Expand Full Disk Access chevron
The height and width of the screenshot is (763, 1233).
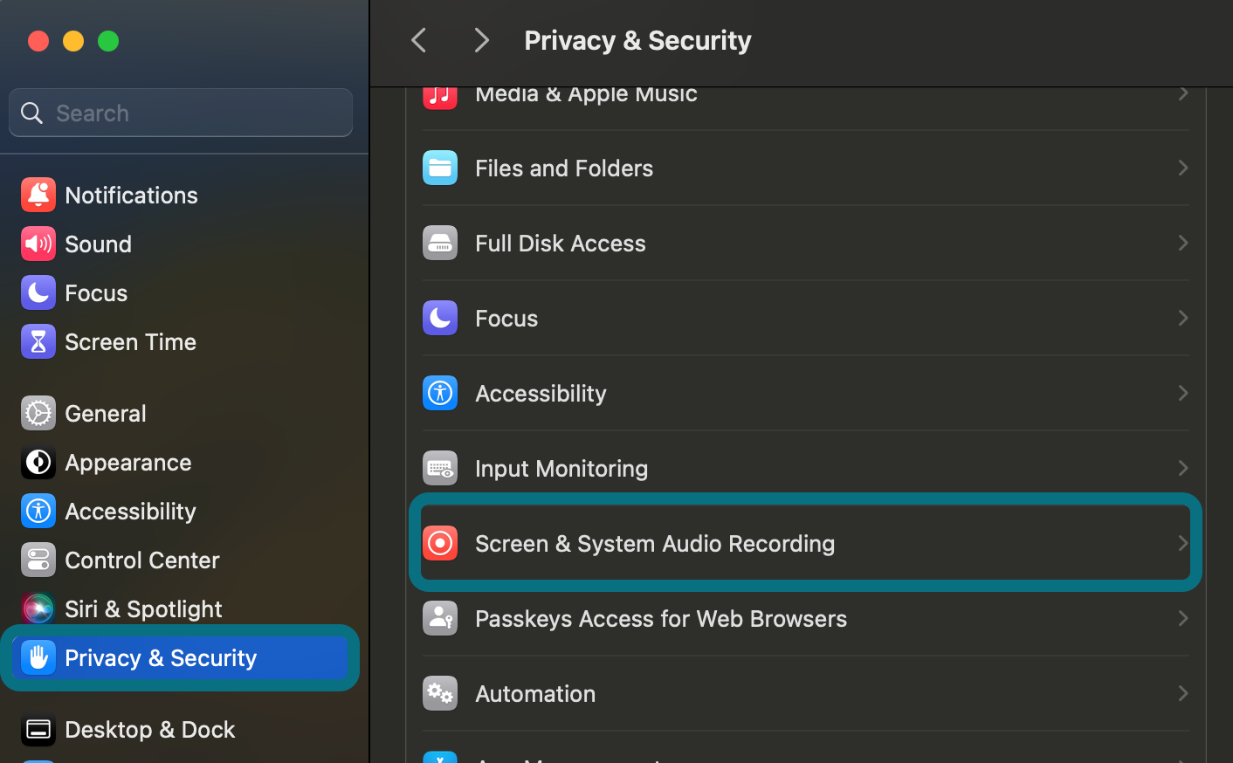click(x=1183, y=243)
